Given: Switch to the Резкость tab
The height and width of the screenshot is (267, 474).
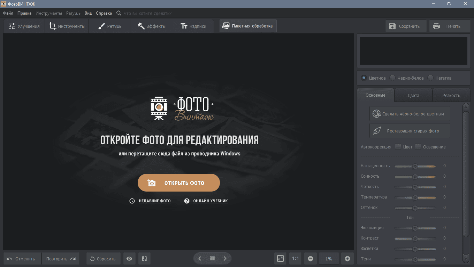Looking at the screenshot, I should click(x=451, y=95).
